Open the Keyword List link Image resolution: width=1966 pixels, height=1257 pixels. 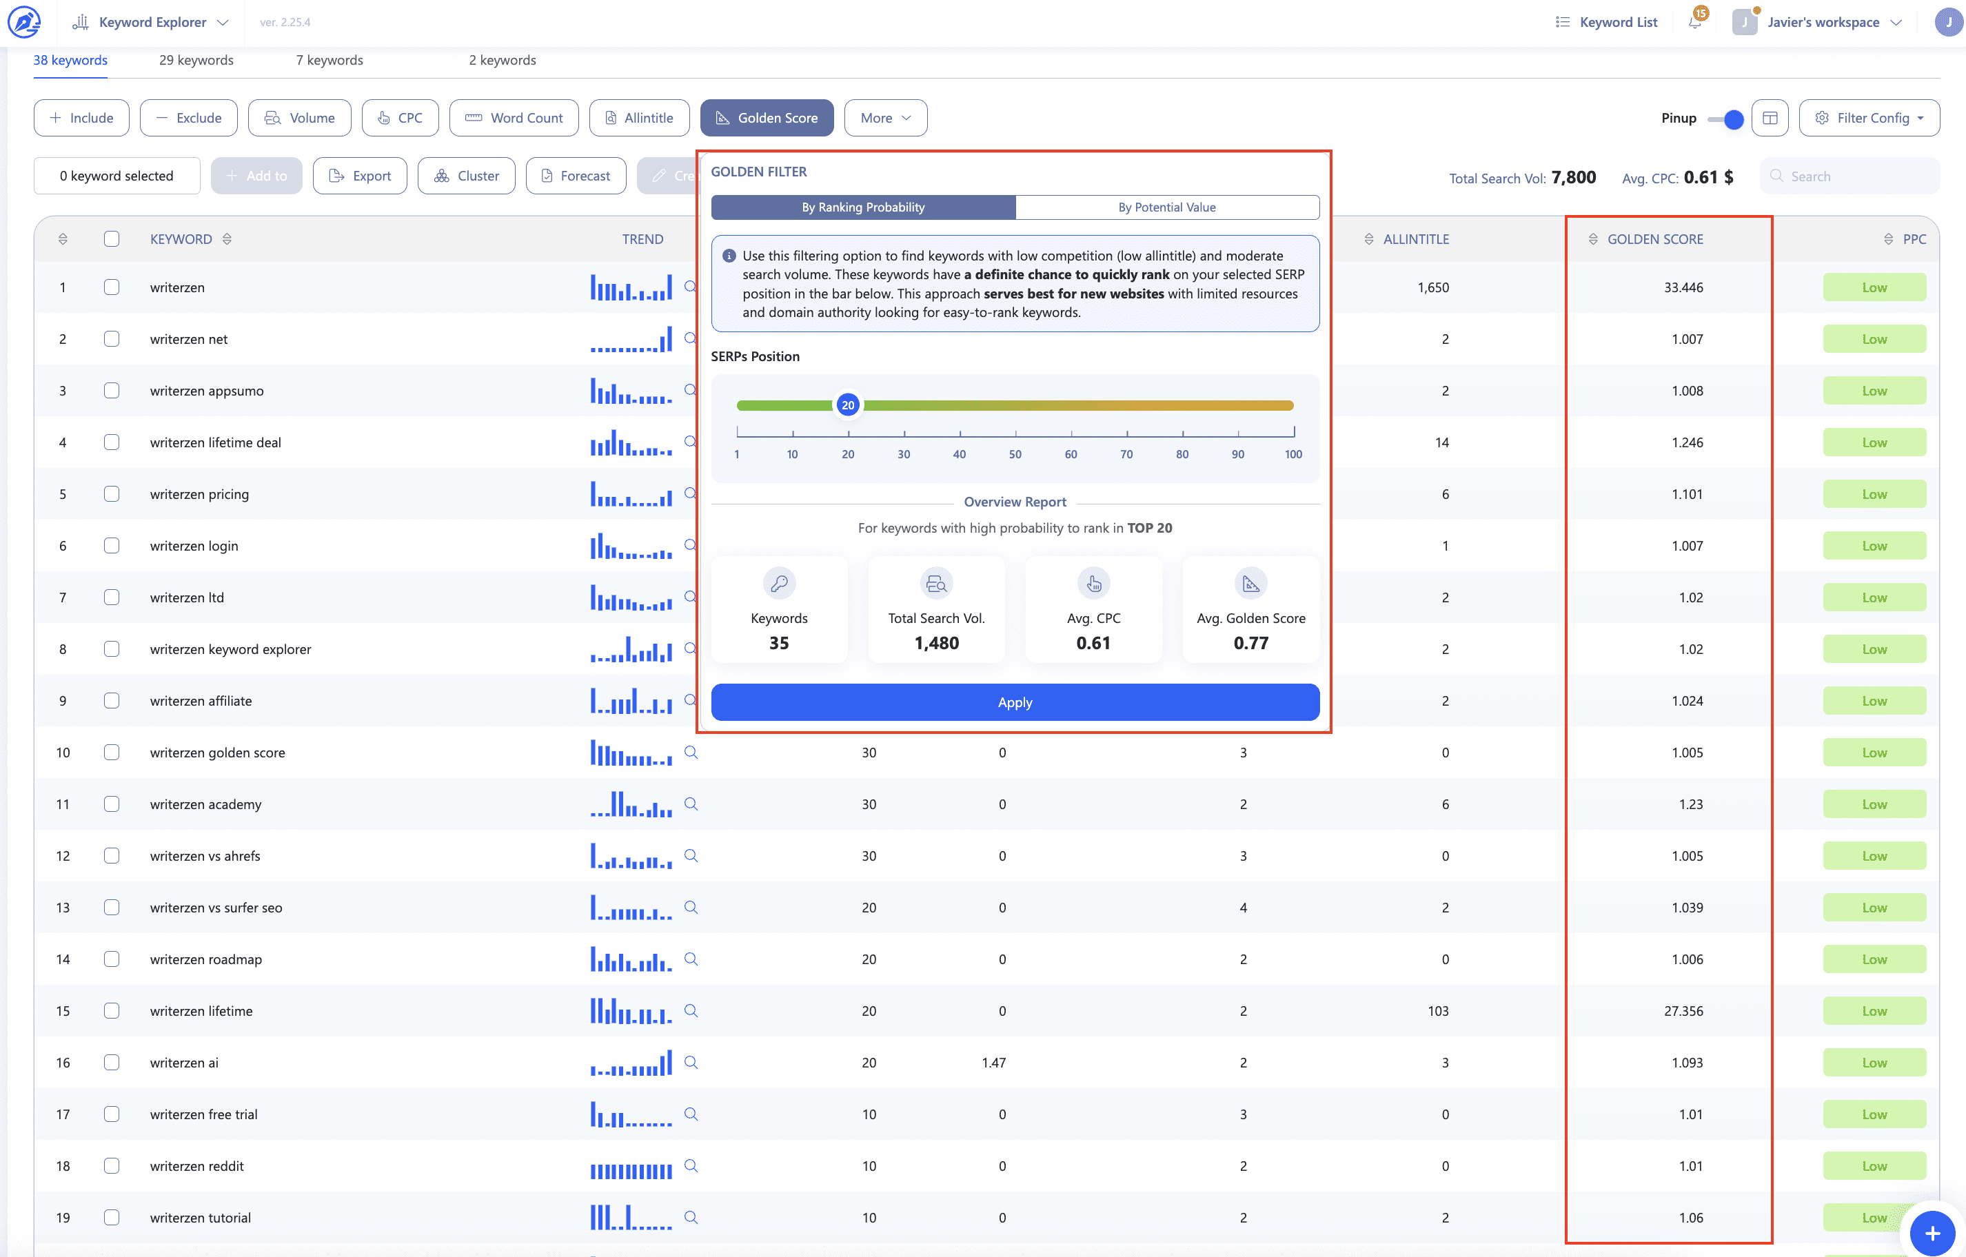pyautogui.click(x=1606, y=22)
